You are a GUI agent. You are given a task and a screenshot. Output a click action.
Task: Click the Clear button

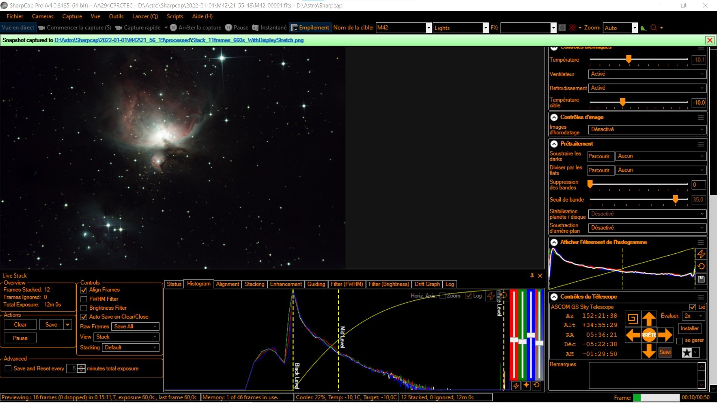(x=20, y=325)
